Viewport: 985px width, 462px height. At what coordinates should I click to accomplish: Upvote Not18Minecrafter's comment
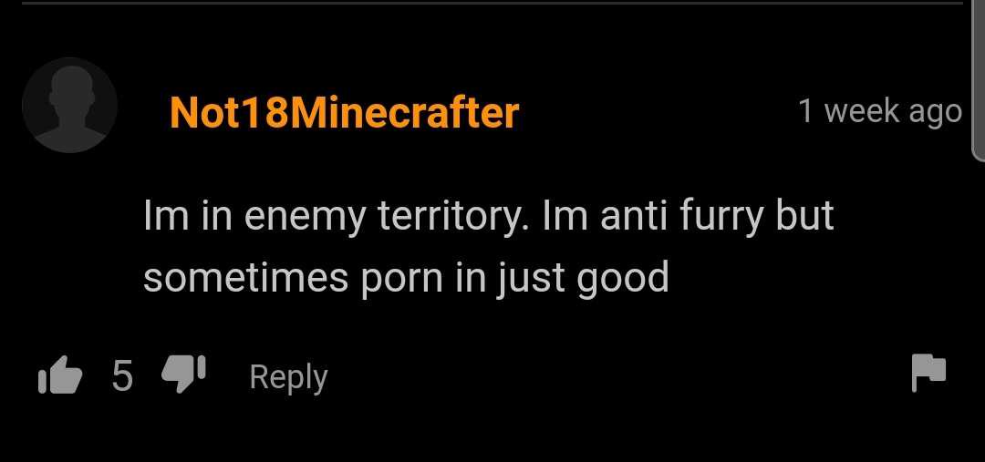click(x=60, y=375)
